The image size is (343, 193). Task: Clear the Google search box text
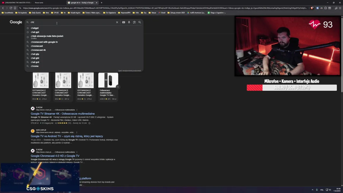tap(117, 22)
